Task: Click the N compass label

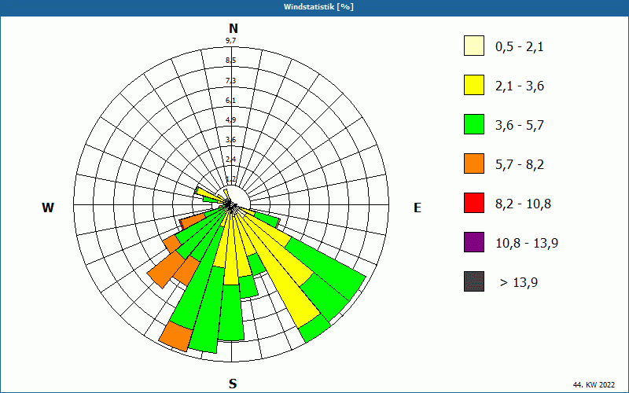Action: [234, 28]
